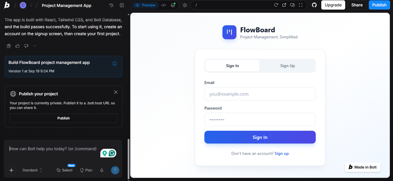Viewport: 393px width, 181px height.
Task: Click the Made in Bolt badge
Action: pyautogui.click(x=363, y=167)
